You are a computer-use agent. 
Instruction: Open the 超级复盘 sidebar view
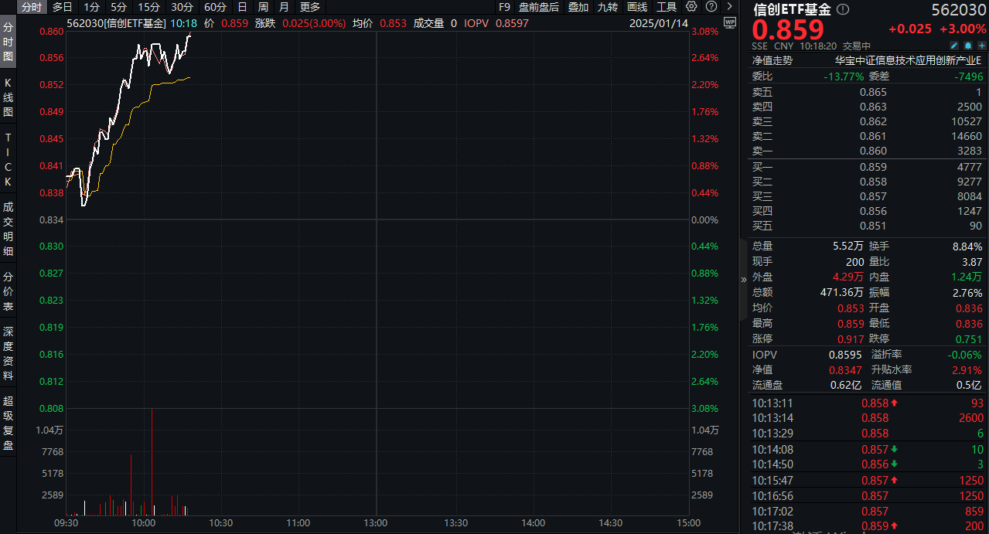(x=8, y=422)
